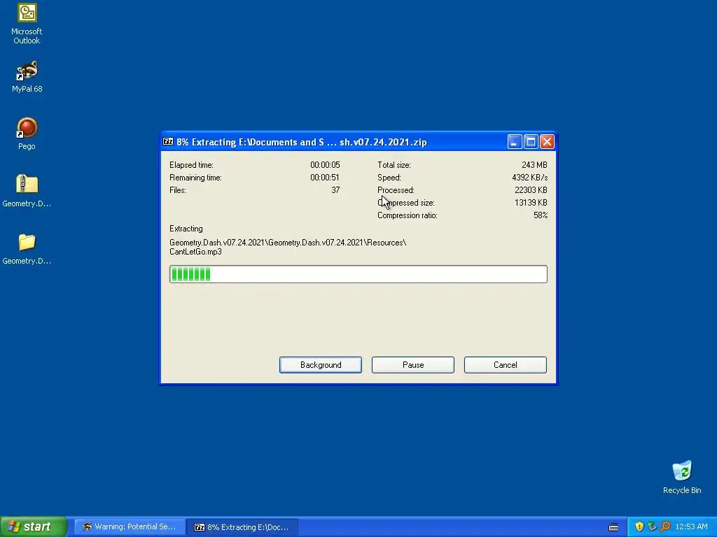The height and width of the screenshot is (537, 717).
Task: Click the 'CantLetGo.mp3' file name text
Action: pos(195,252)
